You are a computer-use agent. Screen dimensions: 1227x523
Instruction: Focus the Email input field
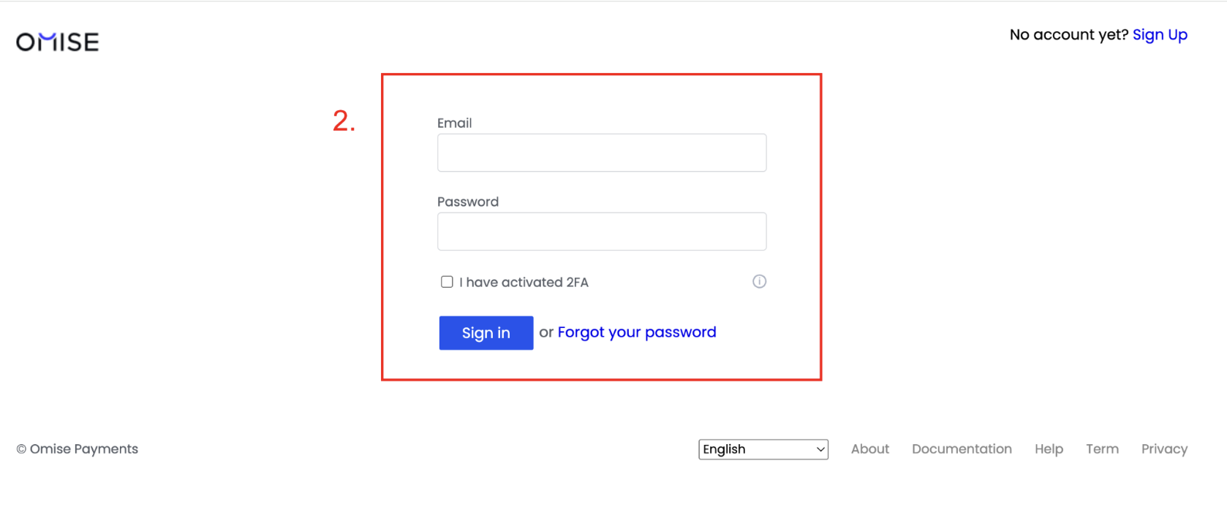point(602,153)
